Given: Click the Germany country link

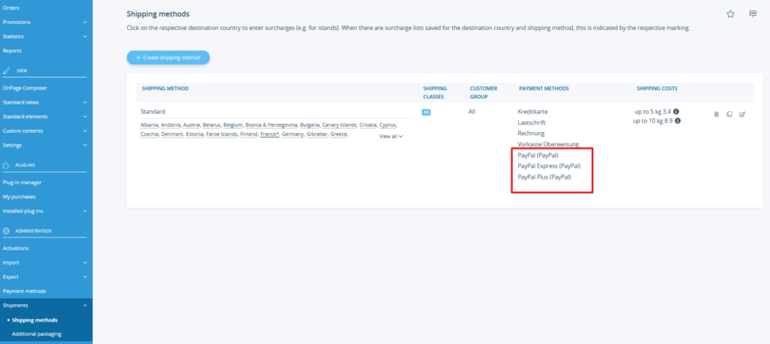Looking at the screenshot, I should click(293, 134).
